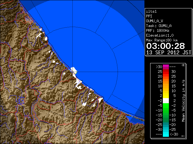Screen dimensions: 193x144
Task: Click the 'ilts1' site name text
Action: tap(151, 11)
